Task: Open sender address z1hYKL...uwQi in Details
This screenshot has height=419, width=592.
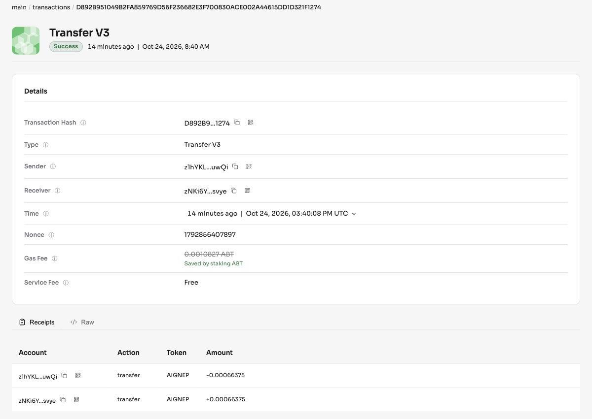Action: click(206, 167)
